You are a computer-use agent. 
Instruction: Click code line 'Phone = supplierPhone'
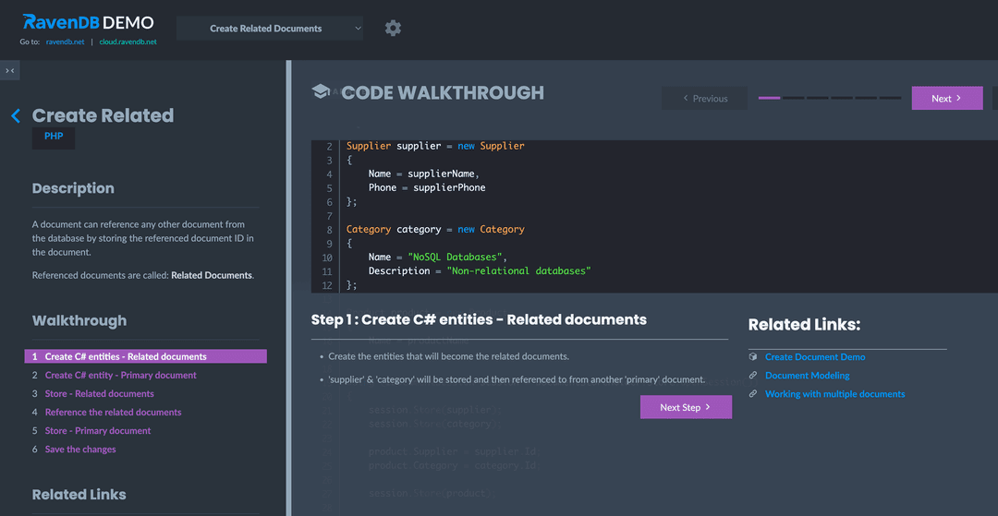pos(426,187)
